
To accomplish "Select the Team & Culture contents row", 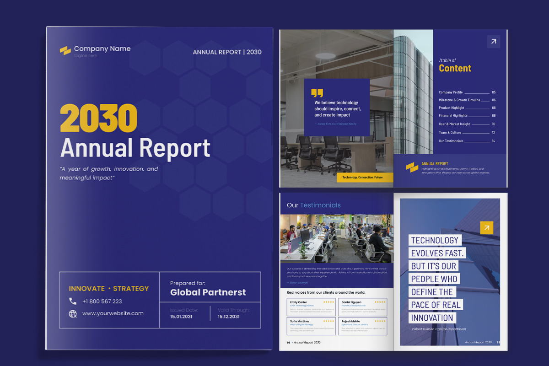I will tap(467, 133).
